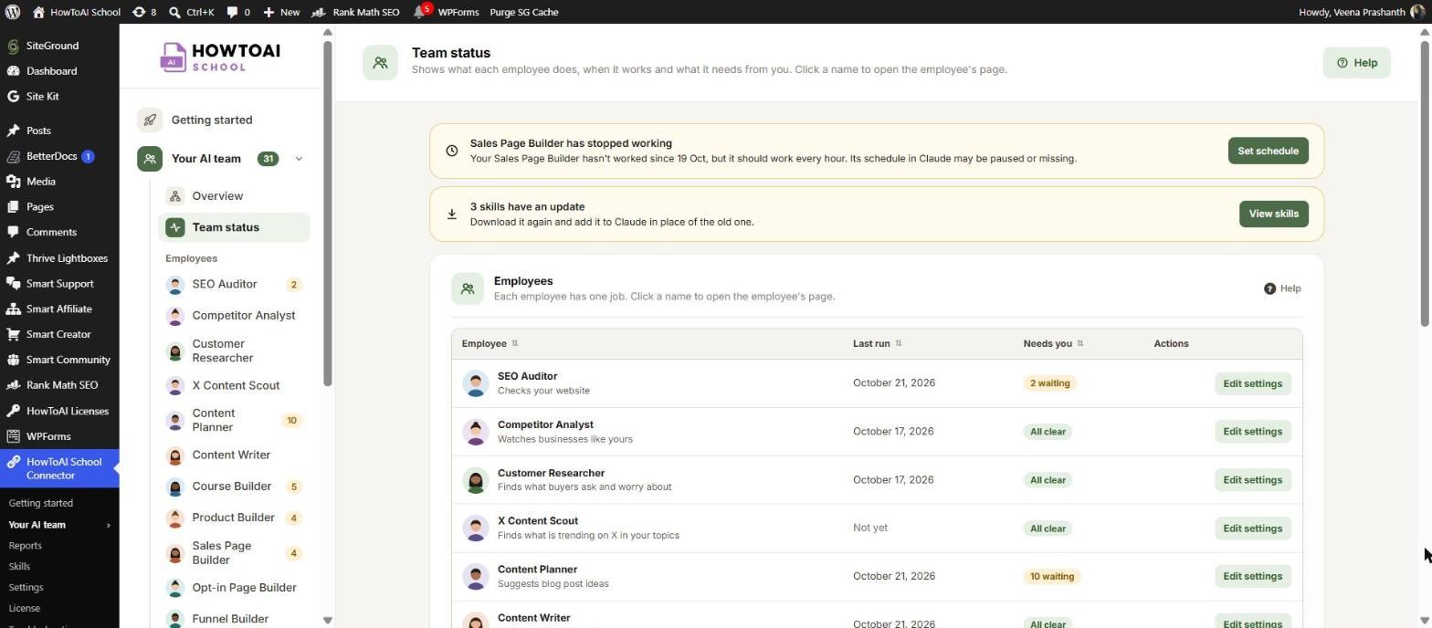This screenshot has width=1432, height=628.
Task: Select Content Writer in sidebar
Action: click(231, 455)
